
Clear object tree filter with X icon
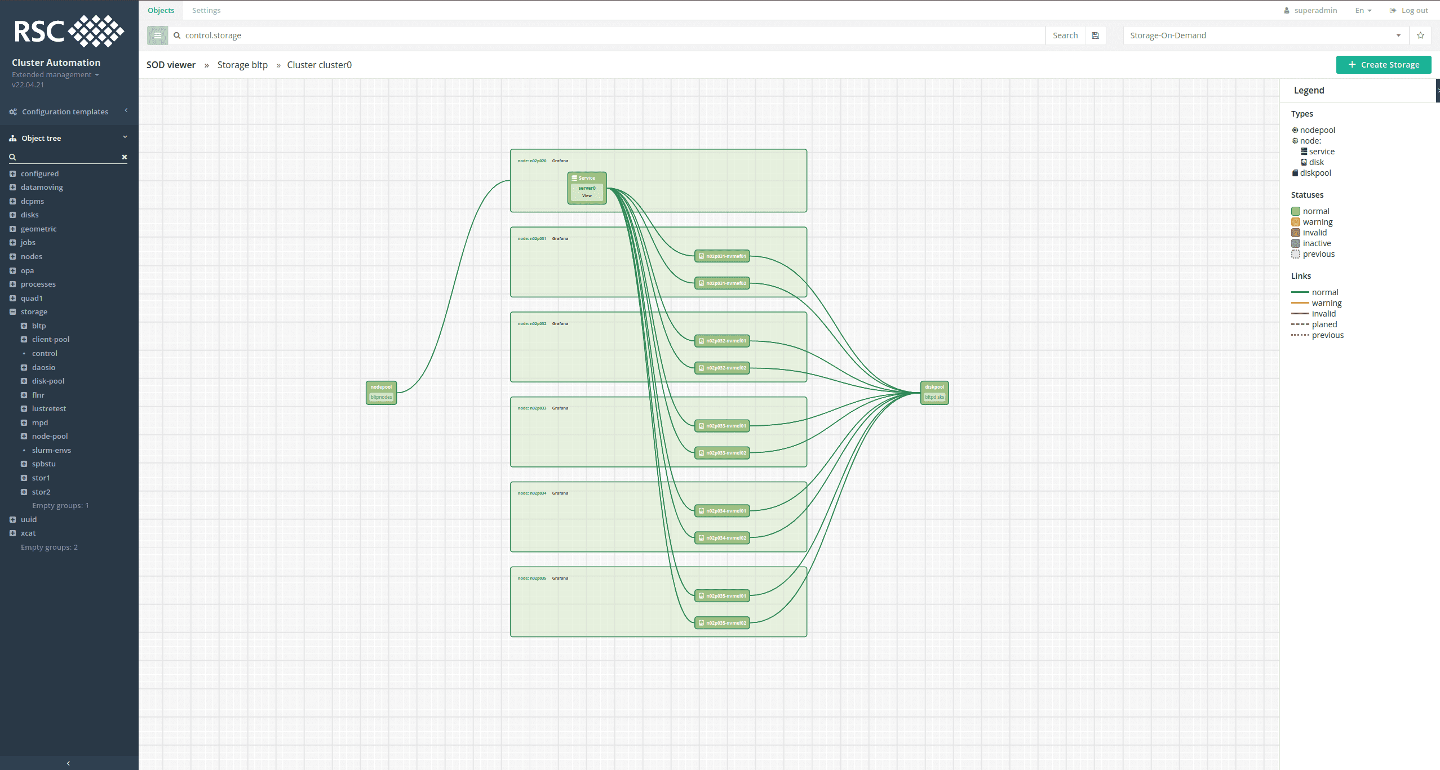point(125,157)
